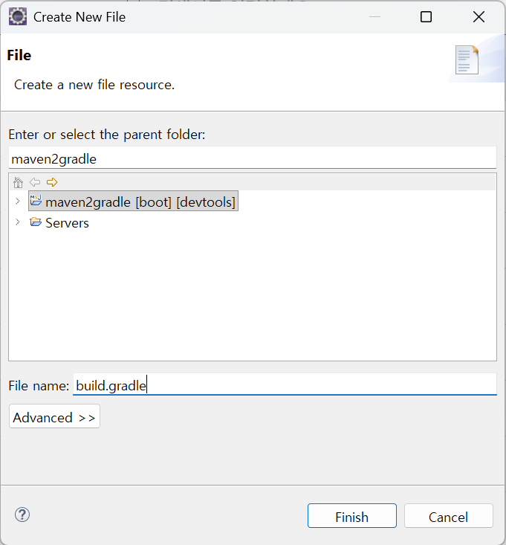This screenshot has width=506, height=545.
Task: Click the Eclipse icon in the title bar
Action: (17, 16)
